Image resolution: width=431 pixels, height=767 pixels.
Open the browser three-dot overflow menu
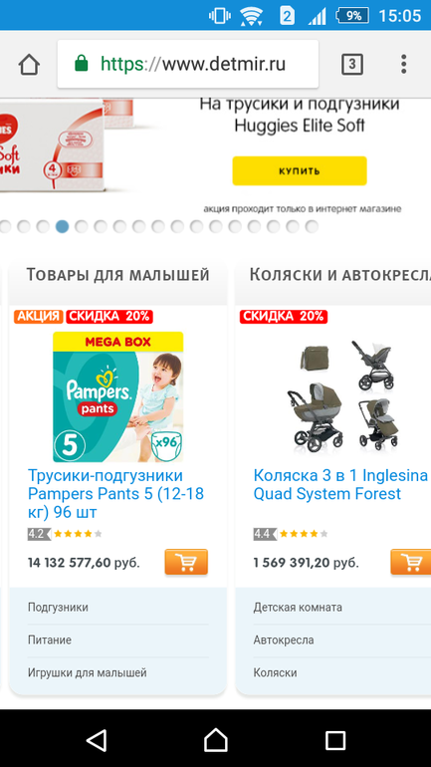[404, 64]
